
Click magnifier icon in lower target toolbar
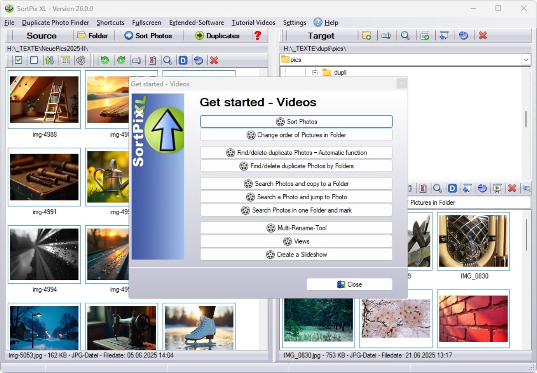coord(437,189)
